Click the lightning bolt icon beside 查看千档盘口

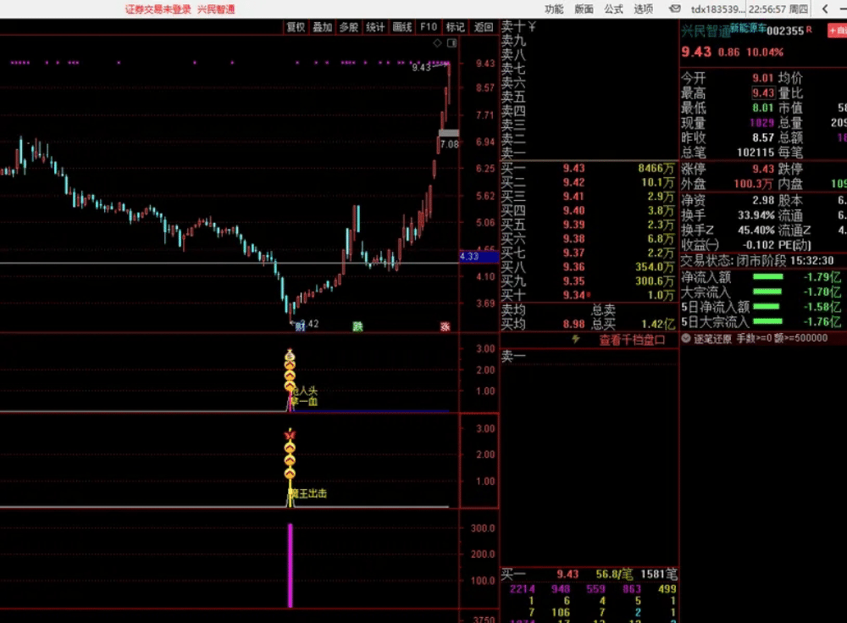[576, 340]
